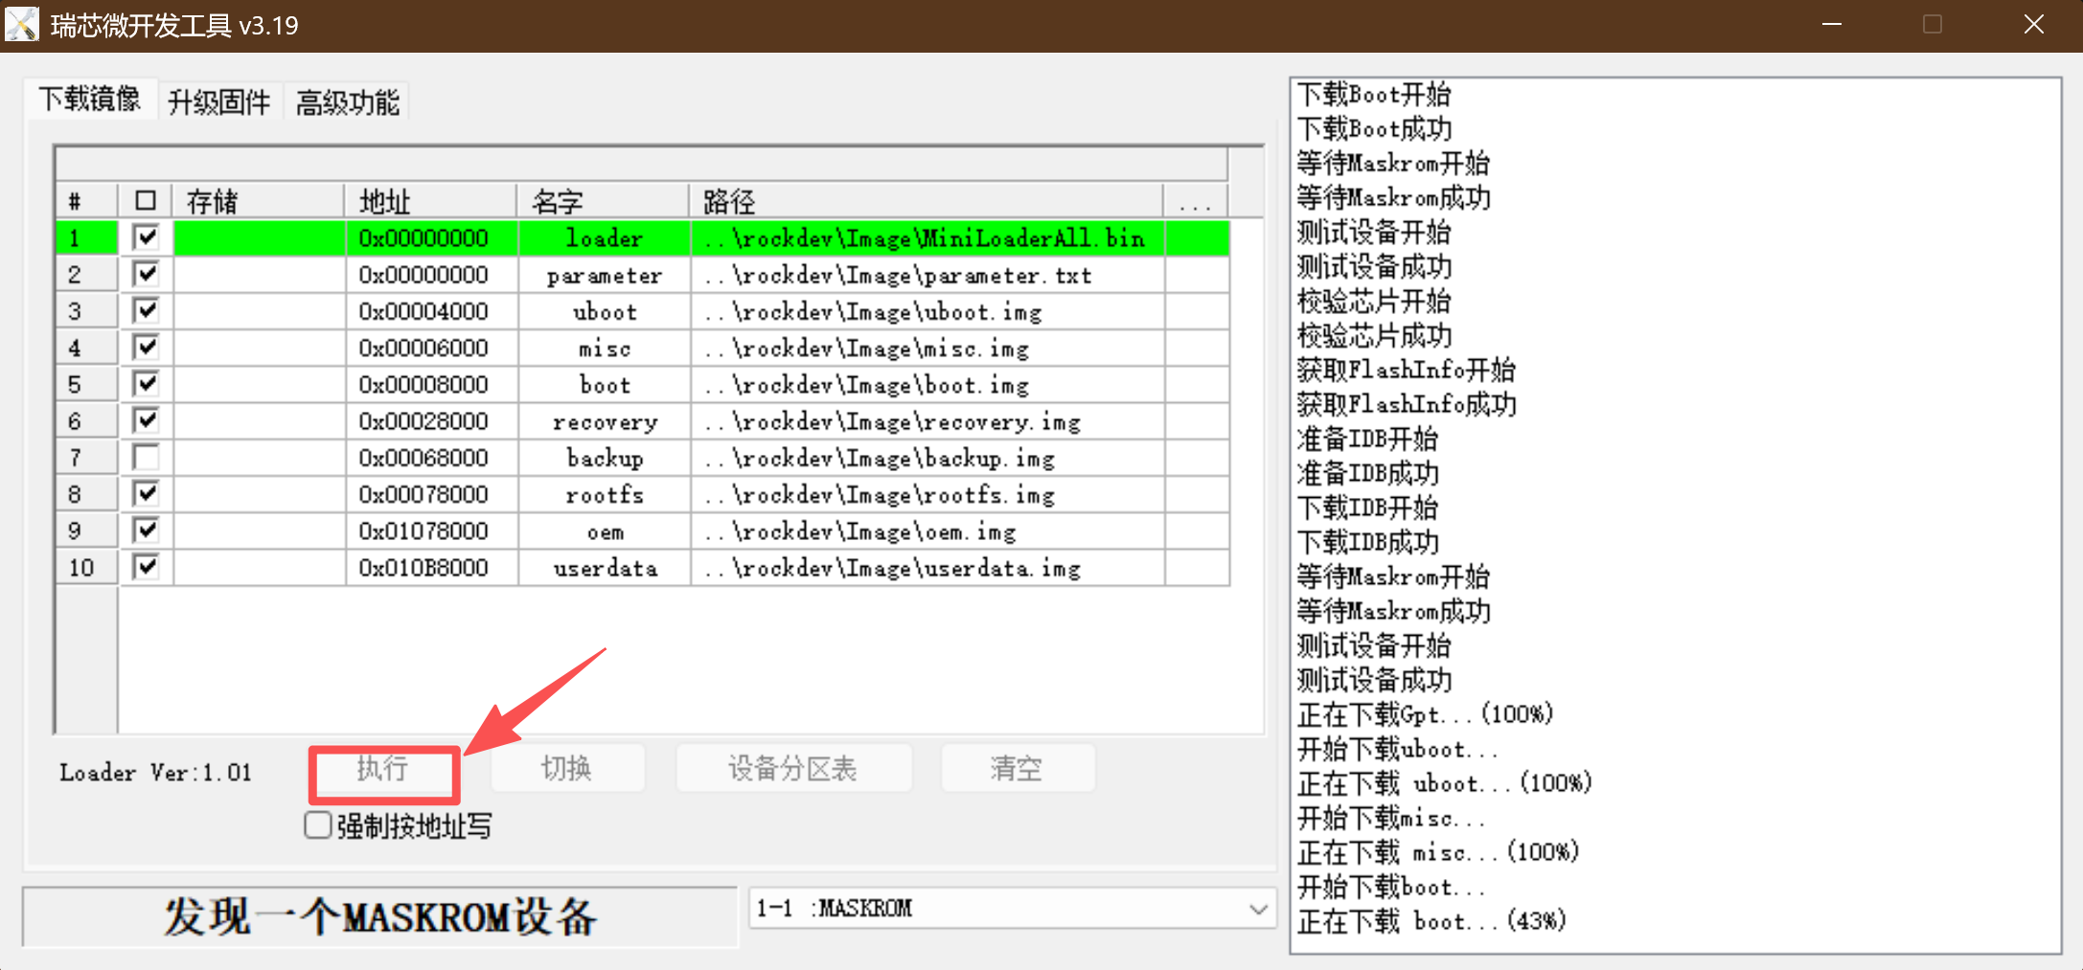This screenshot has height=970, width=2083.
Task: Uncheck the userdata row checkbox
Action: click(146, 568)
